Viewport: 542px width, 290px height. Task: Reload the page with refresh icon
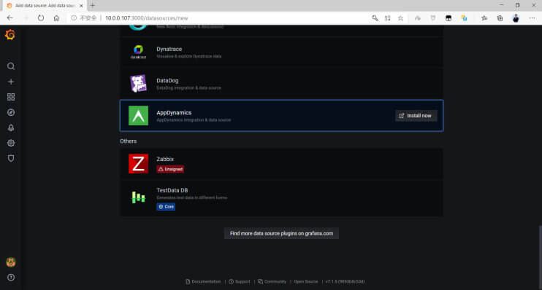41,18
